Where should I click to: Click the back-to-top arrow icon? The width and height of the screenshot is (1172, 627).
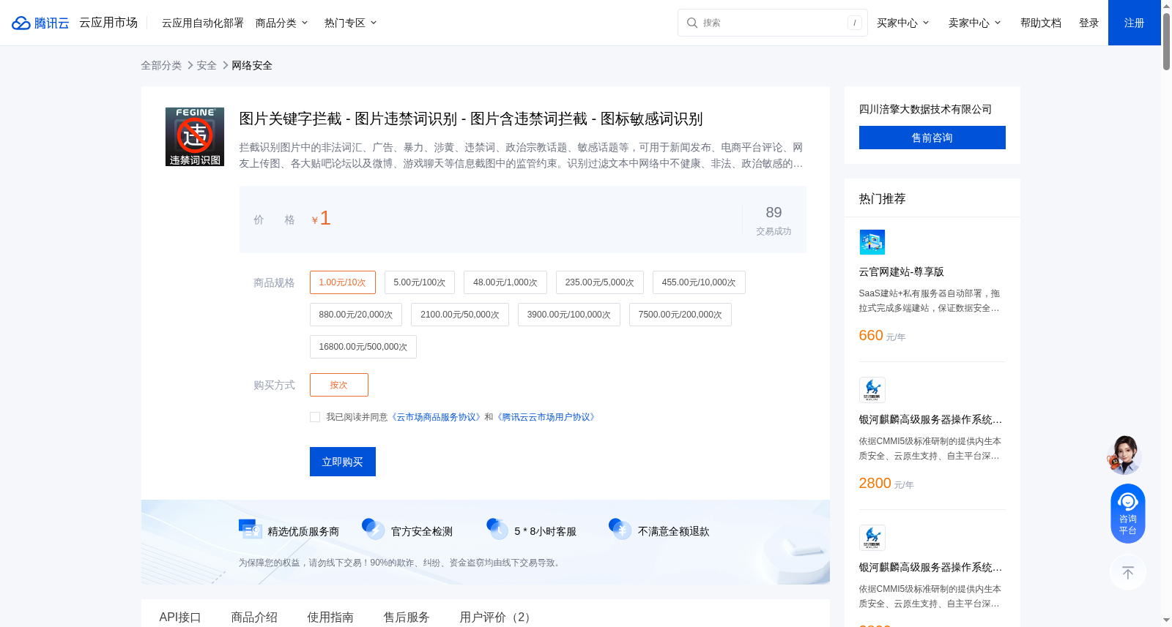(1128, 572)
